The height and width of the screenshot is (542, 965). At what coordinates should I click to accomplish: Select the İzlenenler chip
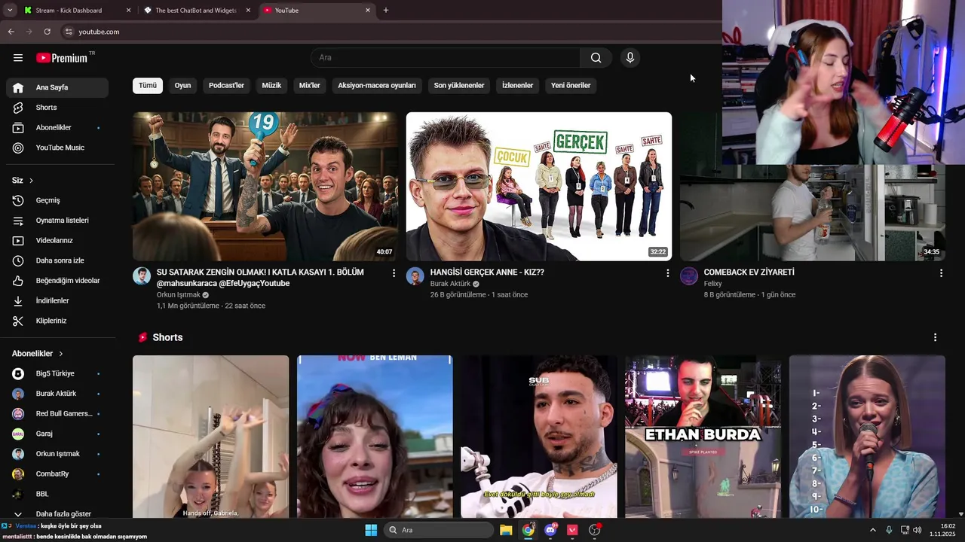coord(518,85)
